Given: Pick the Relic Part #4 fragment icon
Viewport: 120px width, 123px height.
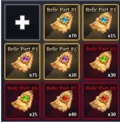Looking at the screenshot, I should tap(62, 62).
